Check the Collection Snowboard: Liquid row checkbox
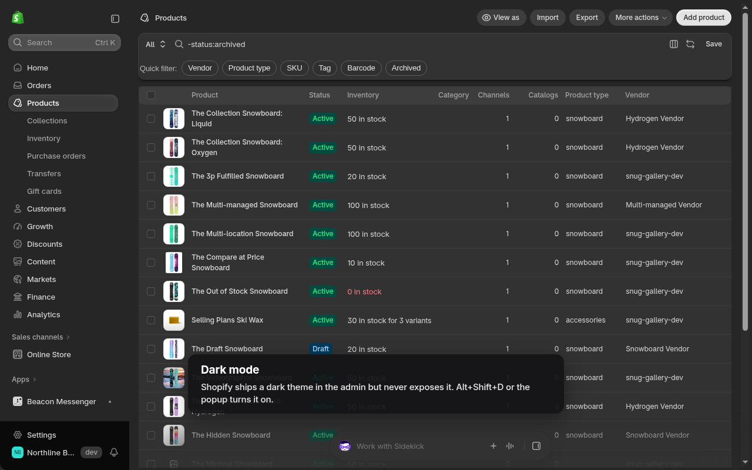This screenshot has width=752, height=470. click(x=151, y=119)
